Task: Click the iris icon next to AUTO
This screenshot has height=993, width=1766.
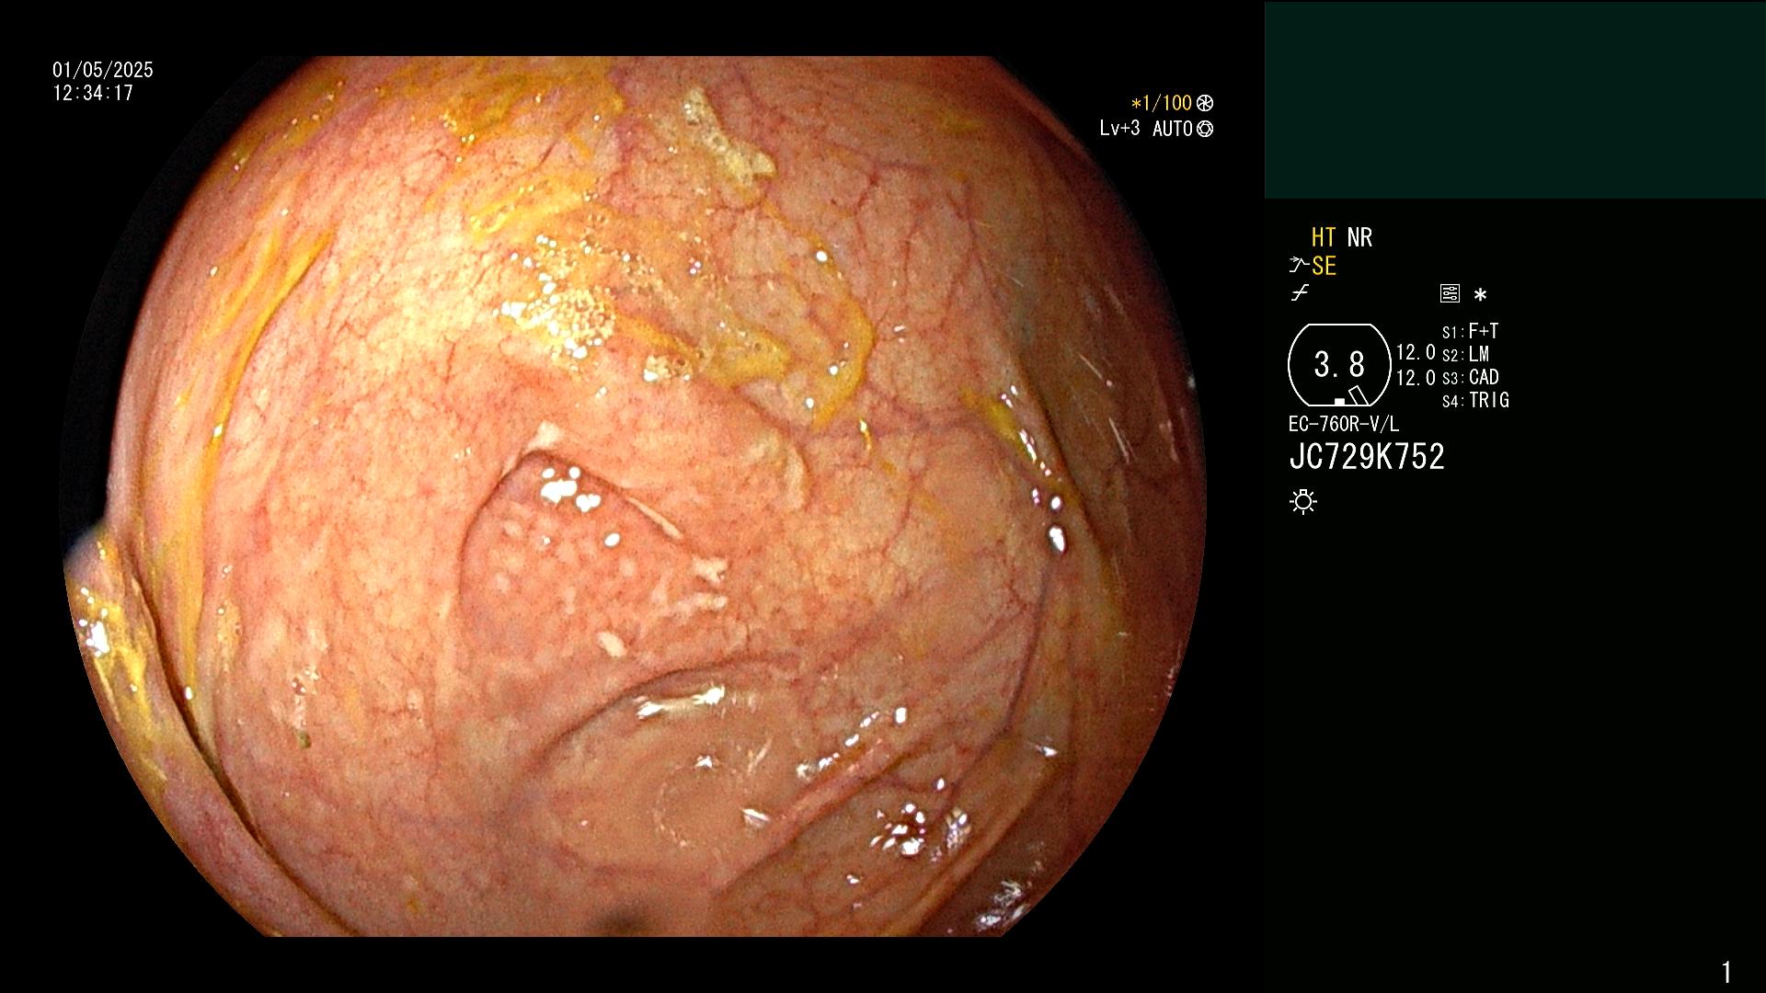Action: (1205, 129)
